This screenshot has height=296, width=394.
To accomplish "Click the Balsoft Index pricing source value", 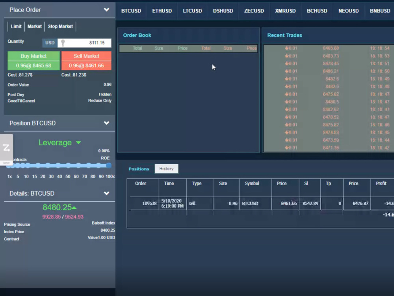I will pos(103,223).
